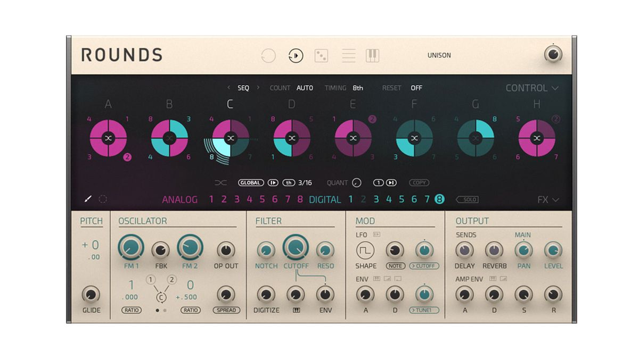Toggle the 'th' note value button
639x359 pixels.
[x=289, y=183]
